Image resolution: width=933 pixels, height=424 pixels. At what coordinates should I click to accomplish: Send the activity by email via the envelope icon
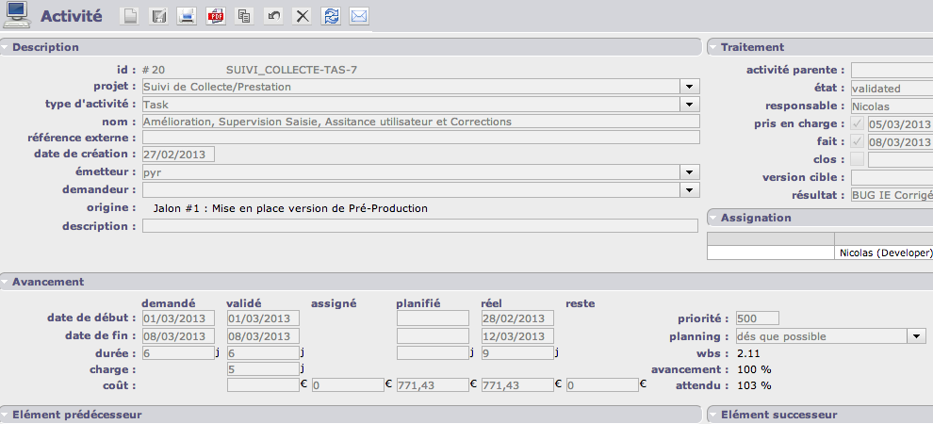(359, 16)
